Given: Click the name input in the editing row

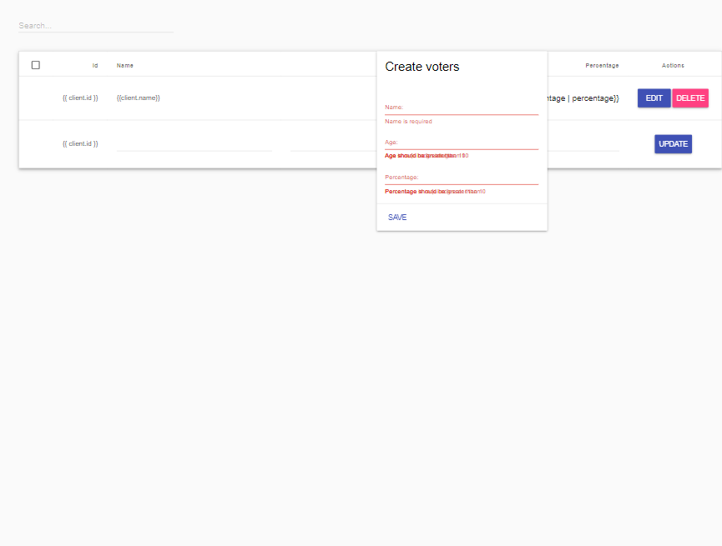Looking at the screenshot, I should tap(194, 144).
